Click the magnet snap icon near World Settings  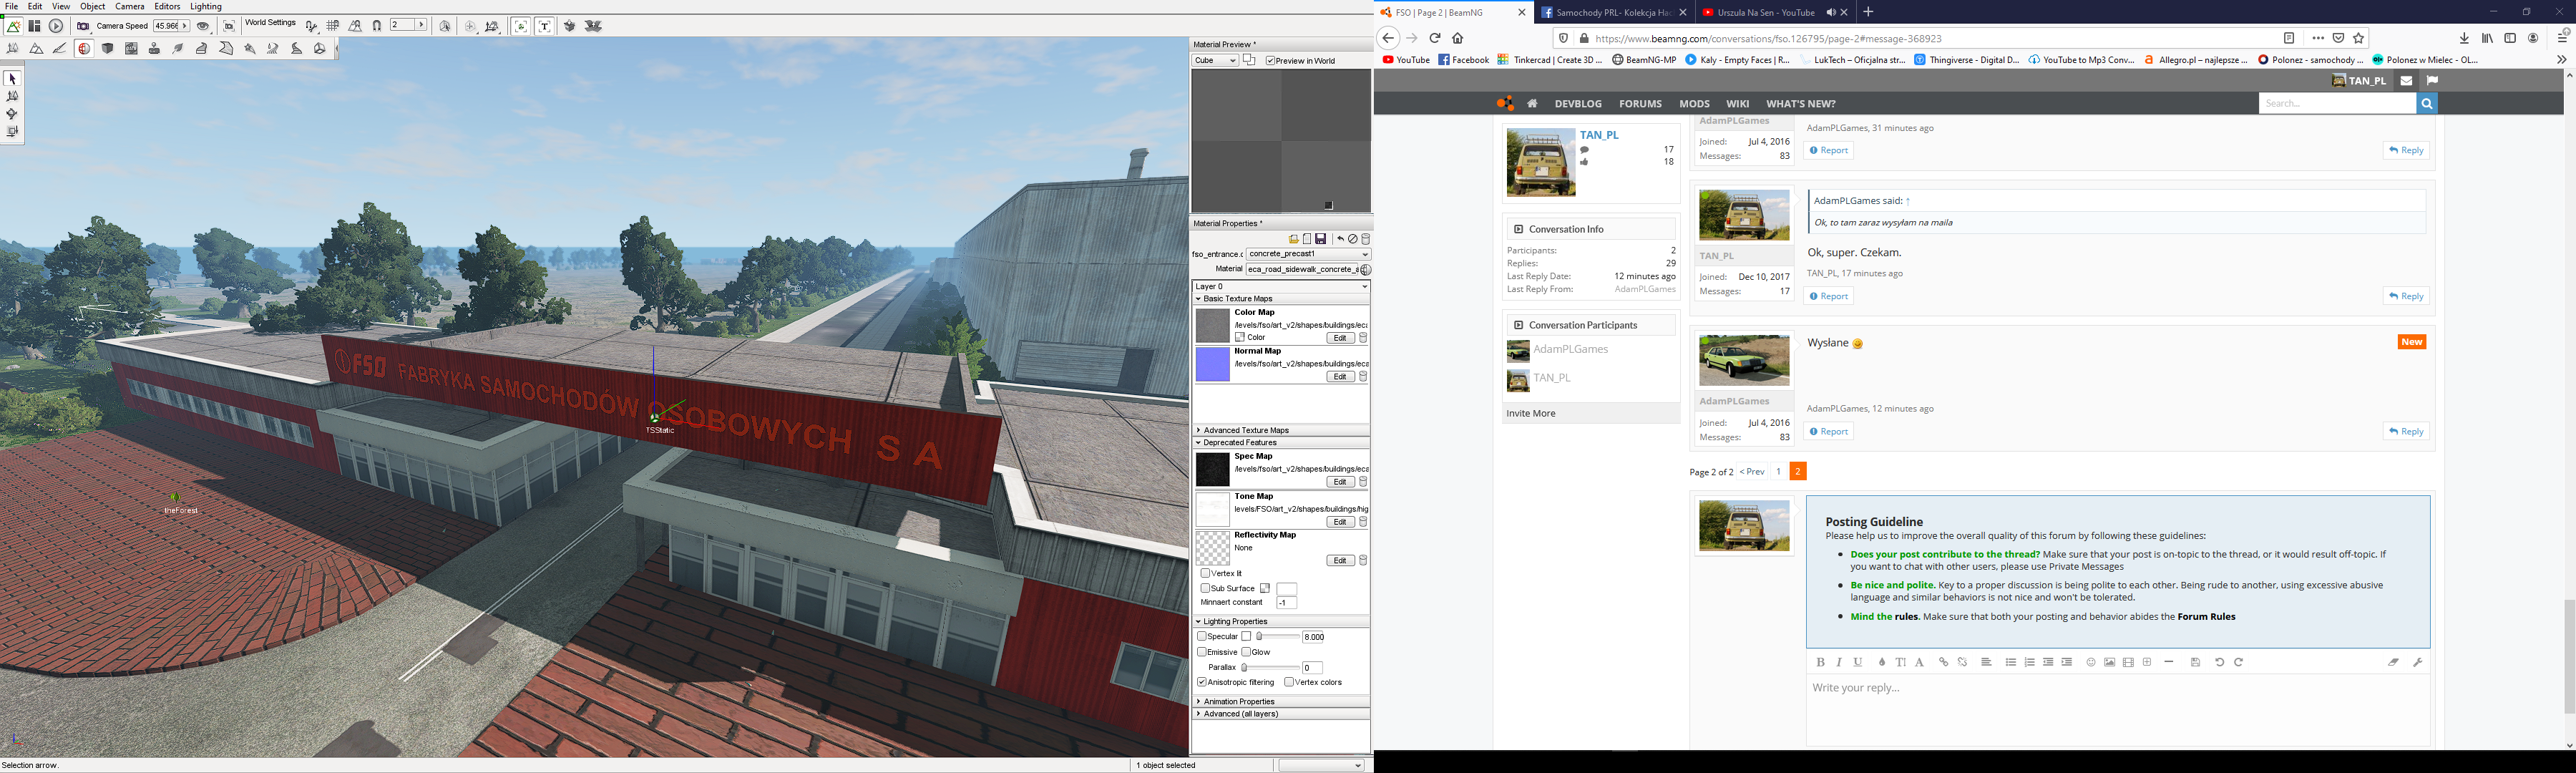377,26
